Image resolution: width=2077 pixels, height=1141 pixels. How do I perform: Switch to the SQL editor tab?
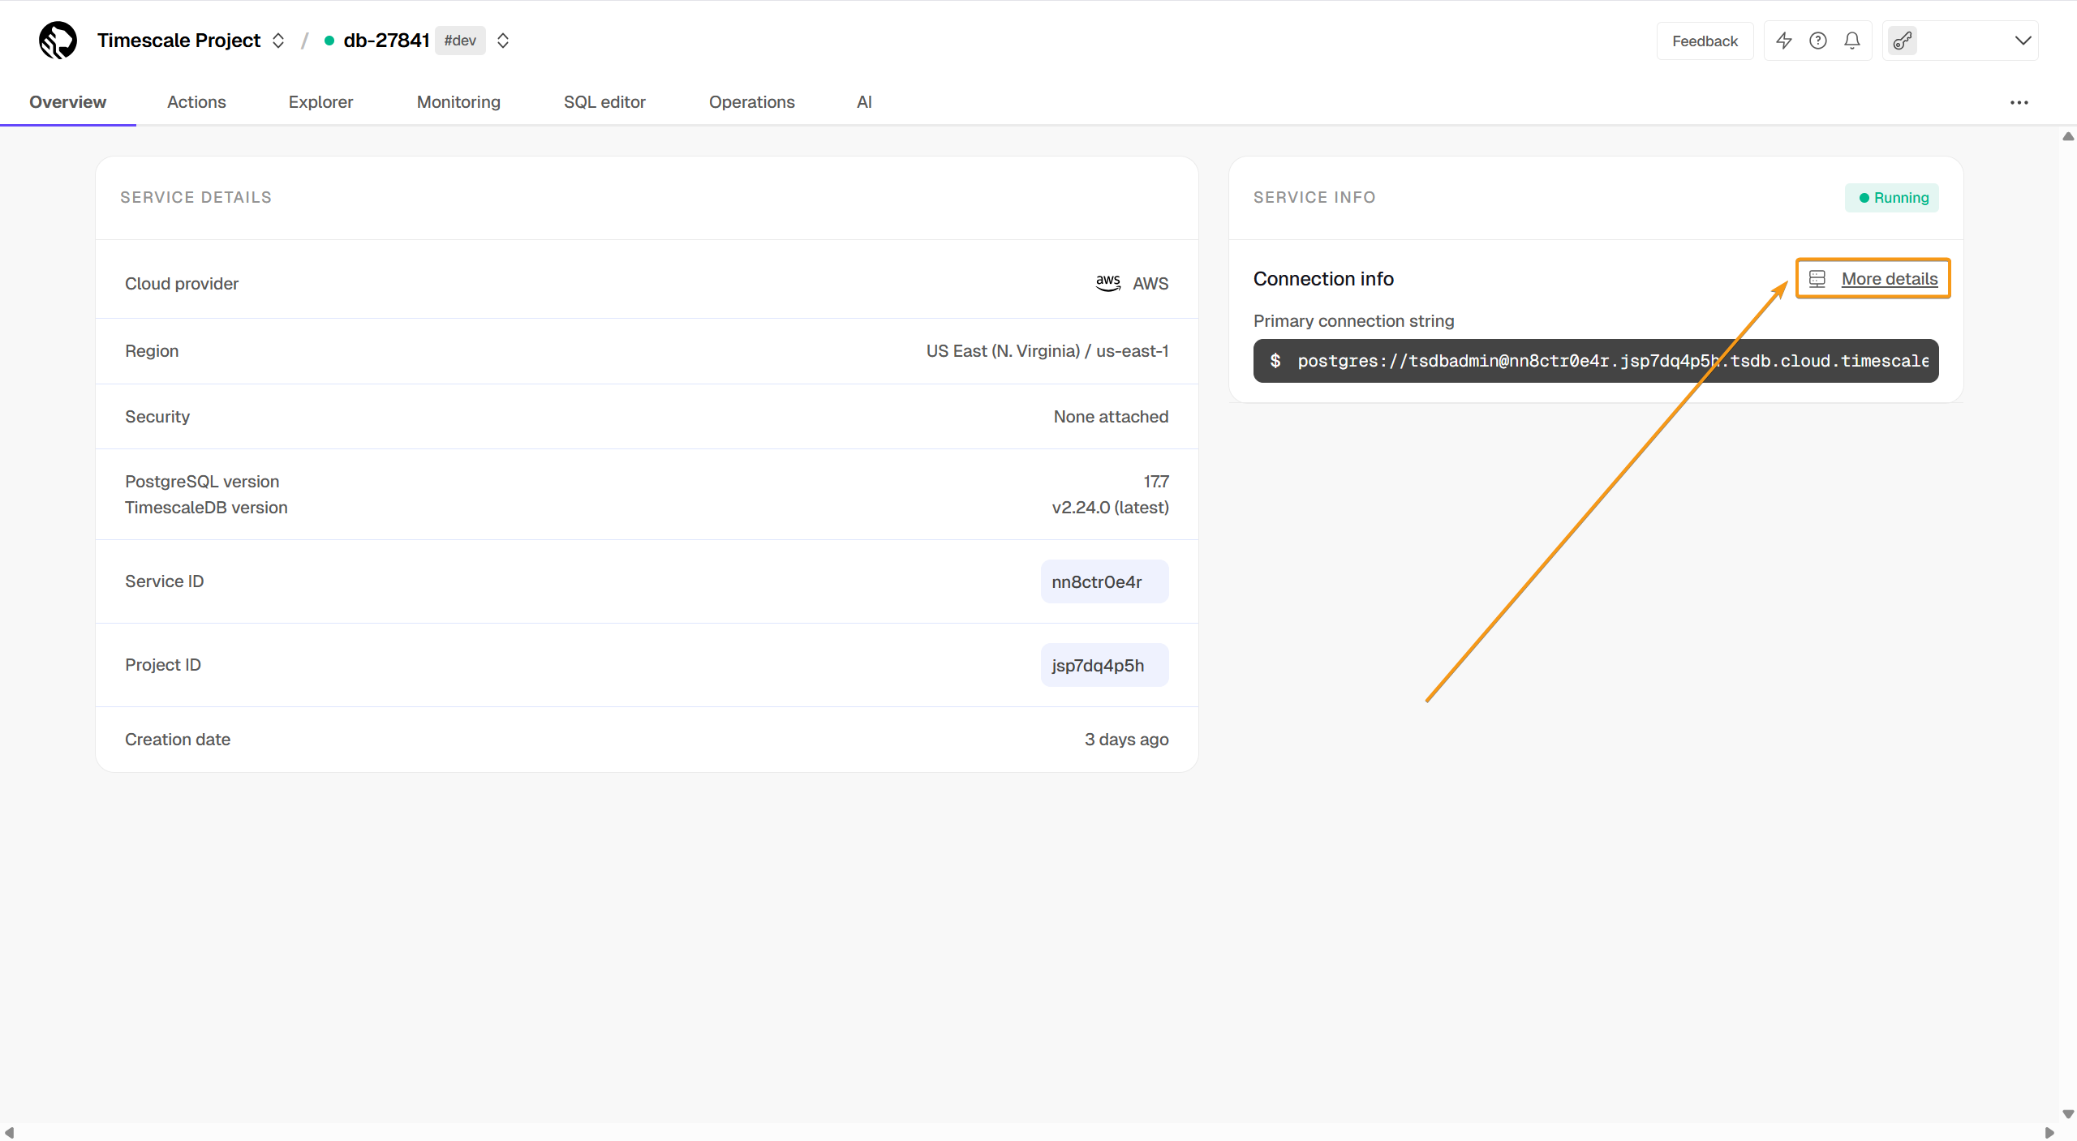click(604, 102)
